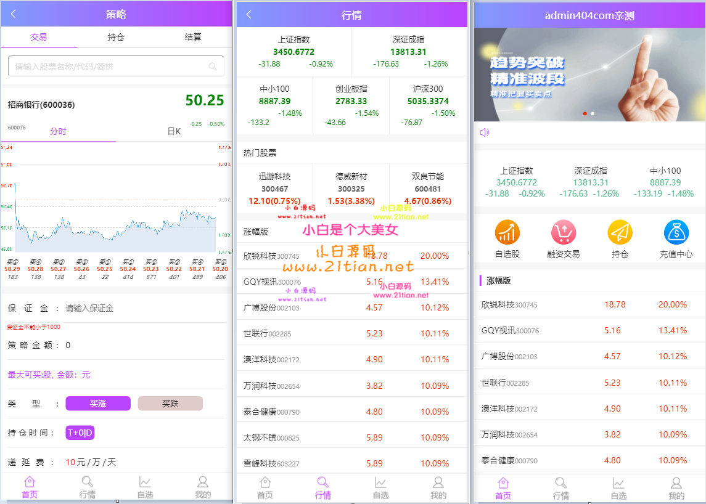Click the 保证金 input field
The image size is (706, 504).
142,308
